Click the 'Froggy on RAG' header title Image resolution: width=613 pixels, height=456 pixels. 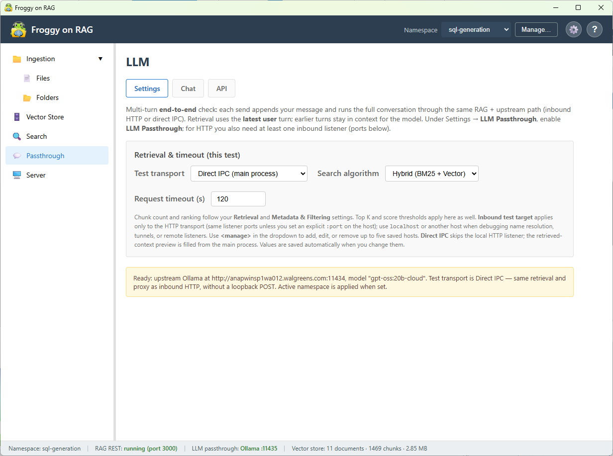62,29
